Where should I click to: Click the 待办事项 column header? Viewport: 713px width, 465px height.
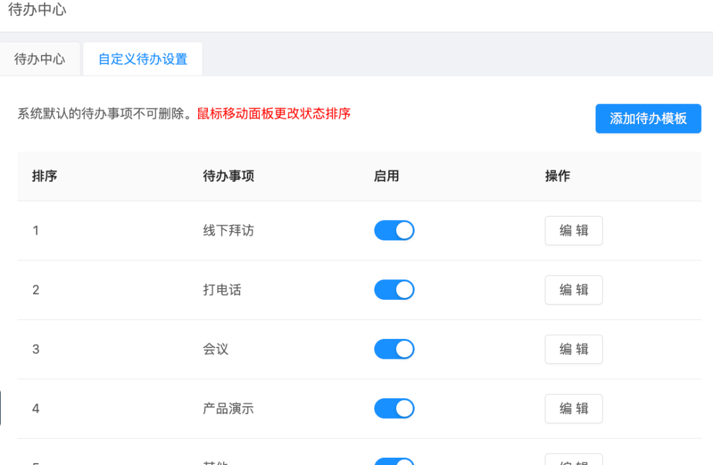tap(228, 176)
